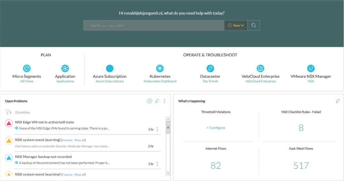Click the blue info alert icon for NSX Manager backup
344x181 pixels.
[9, 158]
